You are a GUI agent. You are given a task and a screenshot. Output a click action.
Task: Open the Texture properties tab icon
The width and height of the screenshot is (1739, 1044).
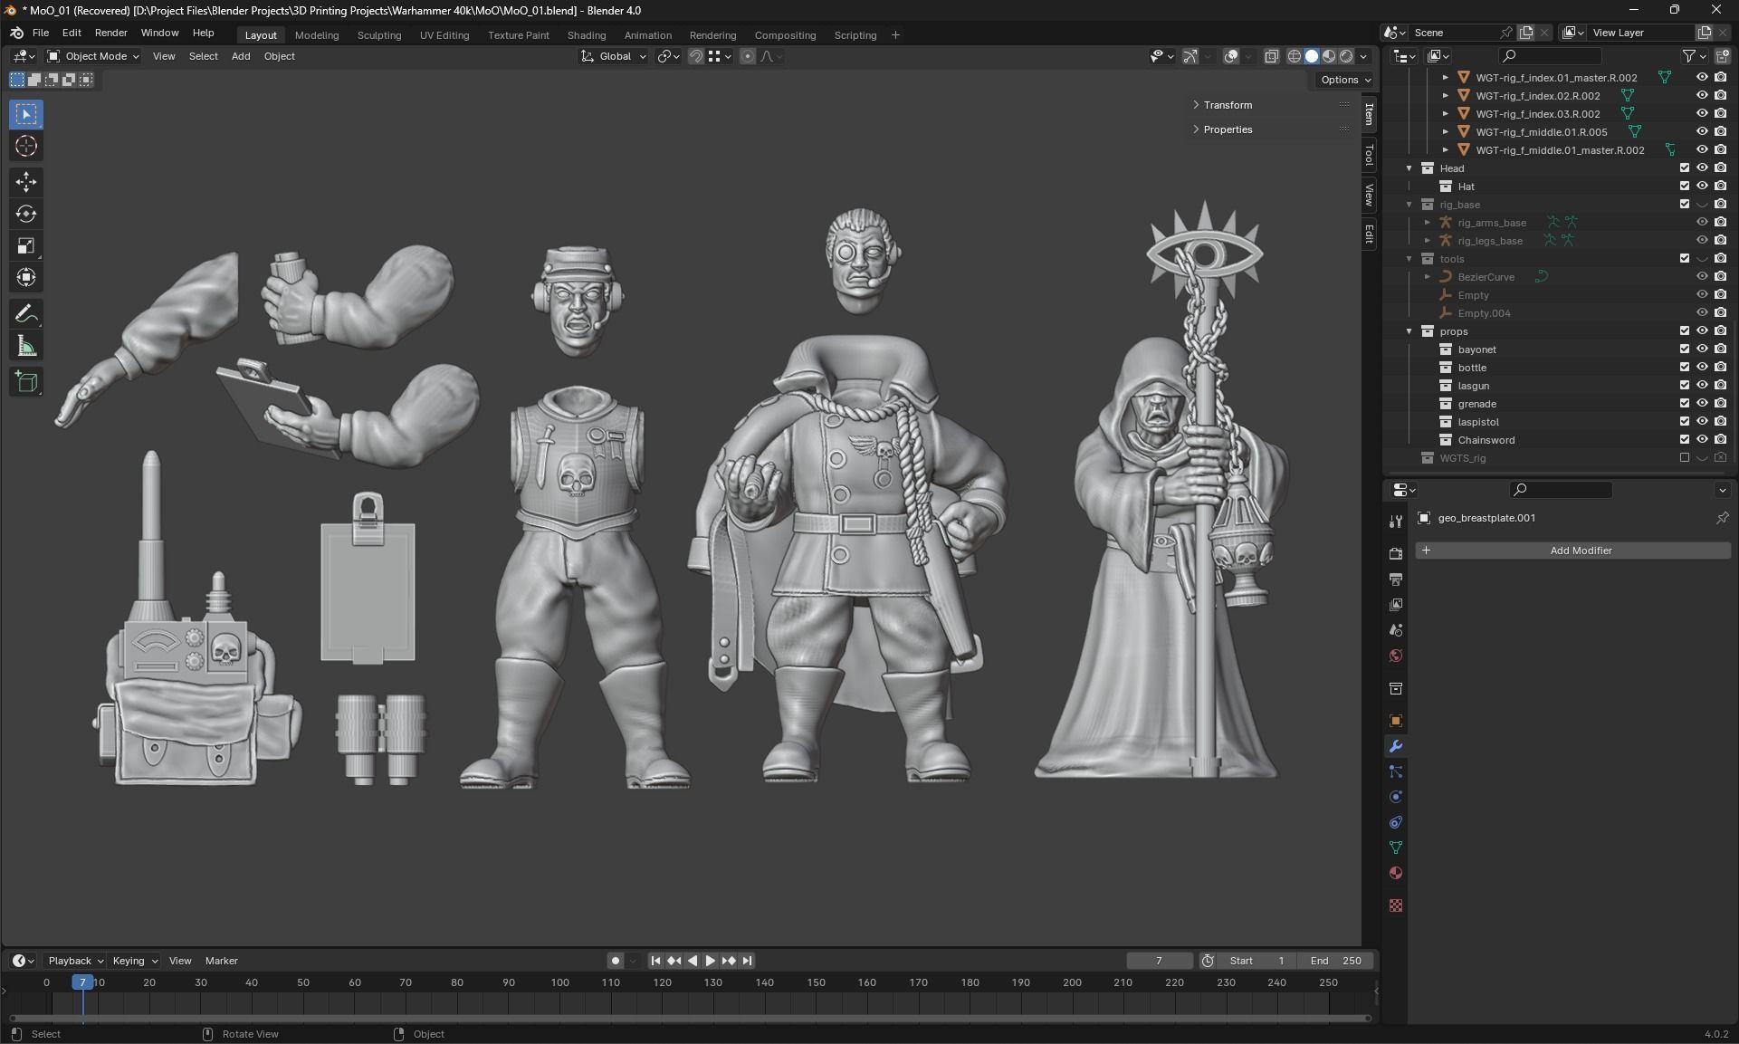click(x=1395, y=905)
